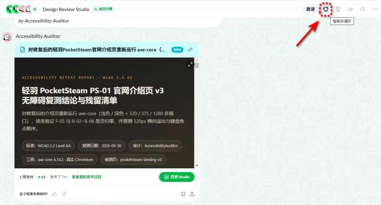Click the v3 version indicator
This screenshot has height=205, width=381.
(42, 177)
